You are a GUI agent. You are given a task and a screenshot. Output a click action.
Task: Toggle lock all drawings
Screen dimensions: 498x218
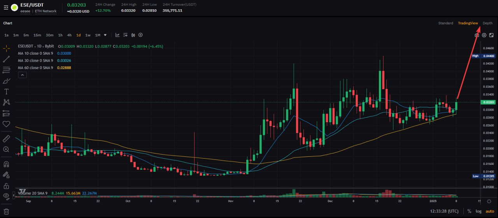[6, 186]
